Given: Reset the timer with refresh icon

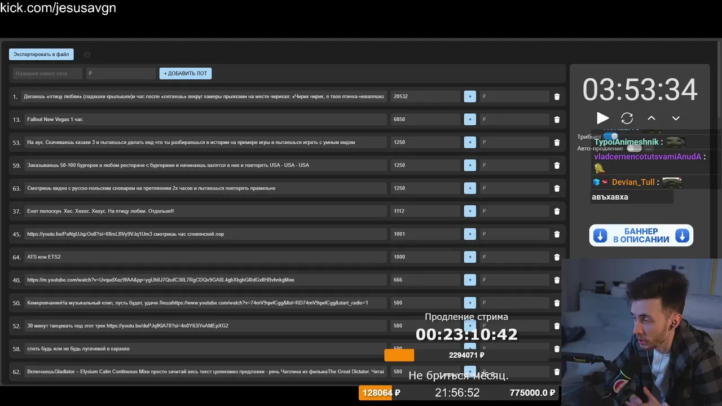Looking at the screenshot, I should coord(627,118).
